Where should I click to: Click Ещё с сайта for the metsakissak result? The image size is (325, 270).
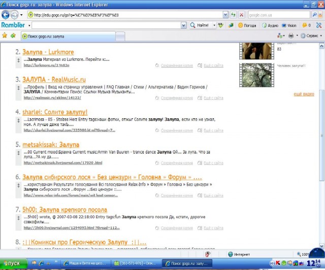coord(213,163)
